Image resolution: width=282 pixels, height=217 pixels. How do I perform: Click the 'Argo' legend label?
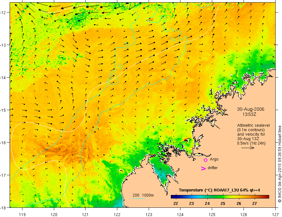(x=214, y=159)
